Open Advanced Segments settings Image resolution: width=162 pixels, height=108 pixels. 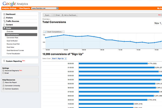12,70
